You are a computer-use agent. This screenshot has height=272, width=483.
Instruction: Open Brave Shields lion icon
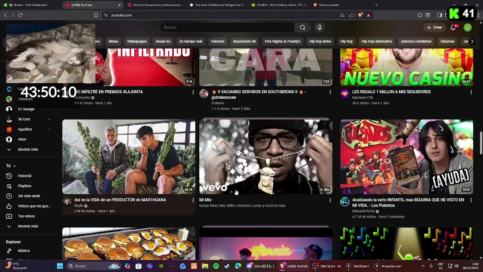coord(360,15)
